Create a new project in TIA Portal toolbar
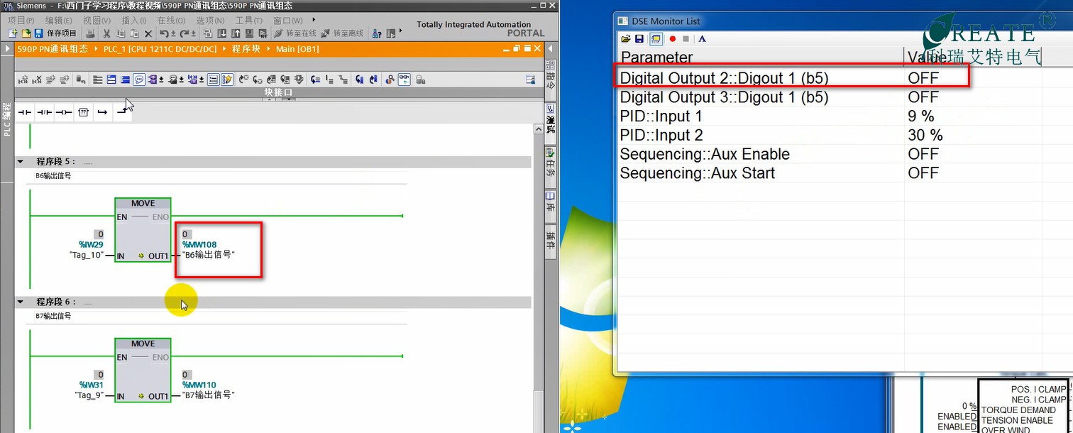This screenshot has height=433, width=1073. pyautogui.click(x=13, y=33)
